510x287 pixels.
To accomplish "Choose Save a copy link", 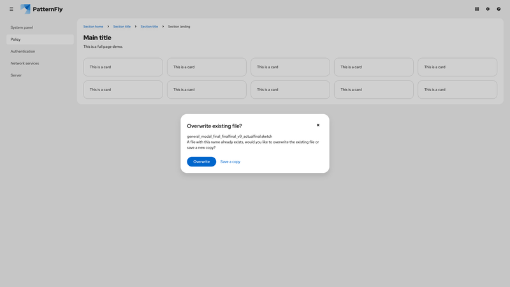I will coord(230,162).
